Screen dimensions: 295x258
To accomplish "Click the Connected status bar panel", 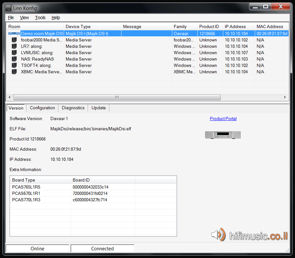I will (103, 248).
